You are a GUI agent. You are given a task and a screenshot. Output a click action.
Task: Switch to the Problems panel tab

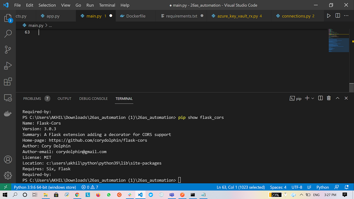(32, 98)
